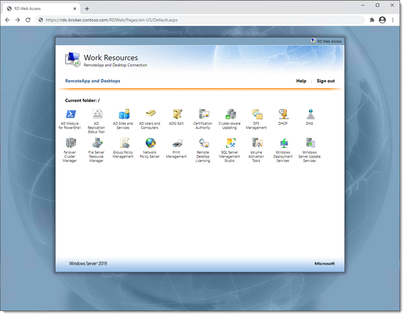Click the Work Resources heading

[x=111, y=58]
